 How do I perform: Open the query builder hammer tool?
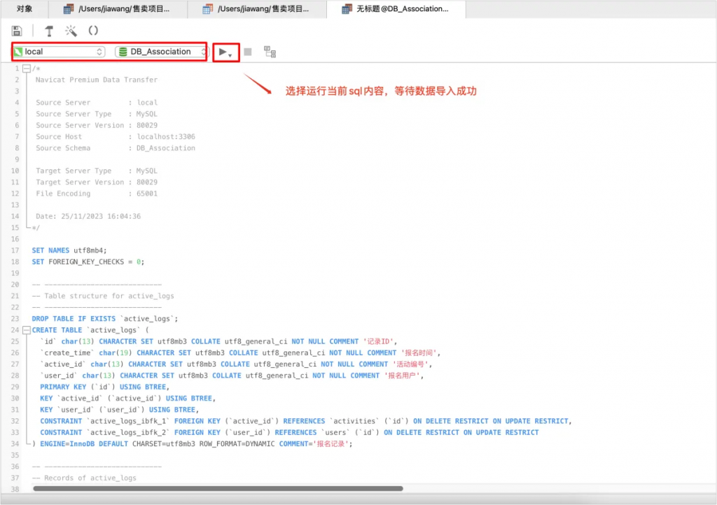pos(49,31)
